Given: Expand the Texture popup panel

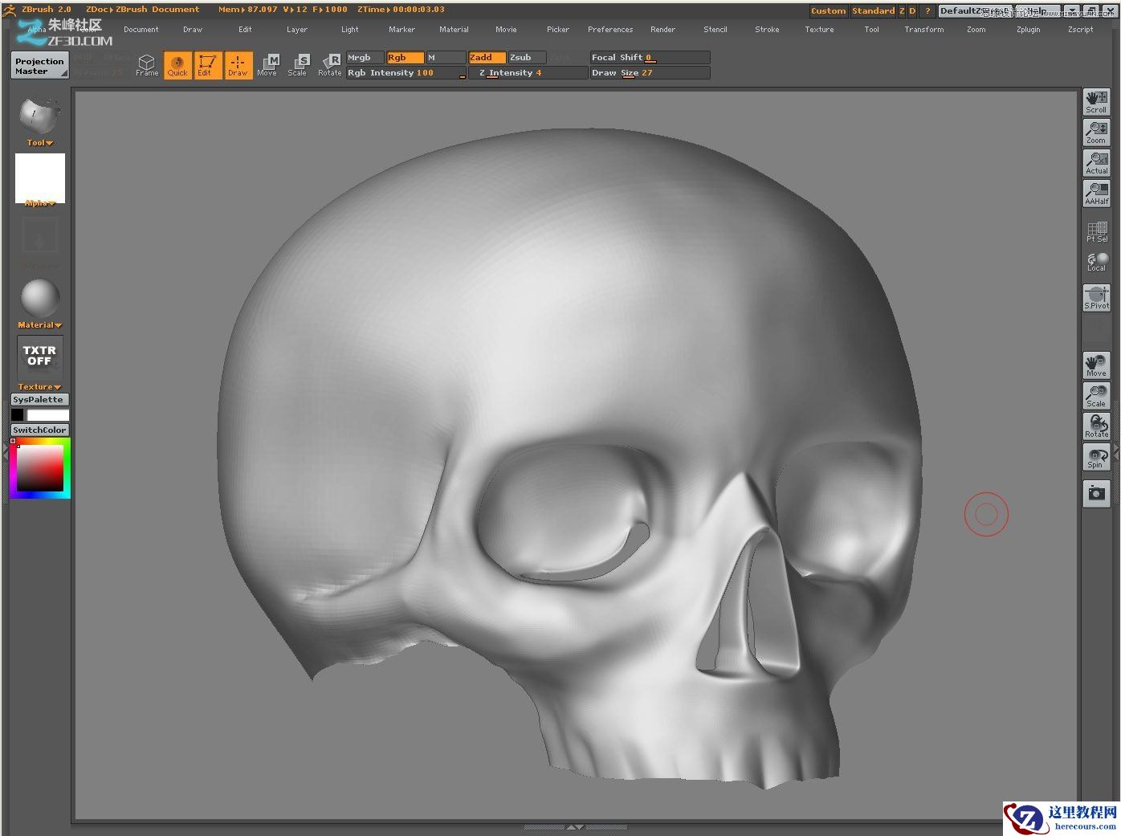Looking at the screenshot, I should (38, 386).
